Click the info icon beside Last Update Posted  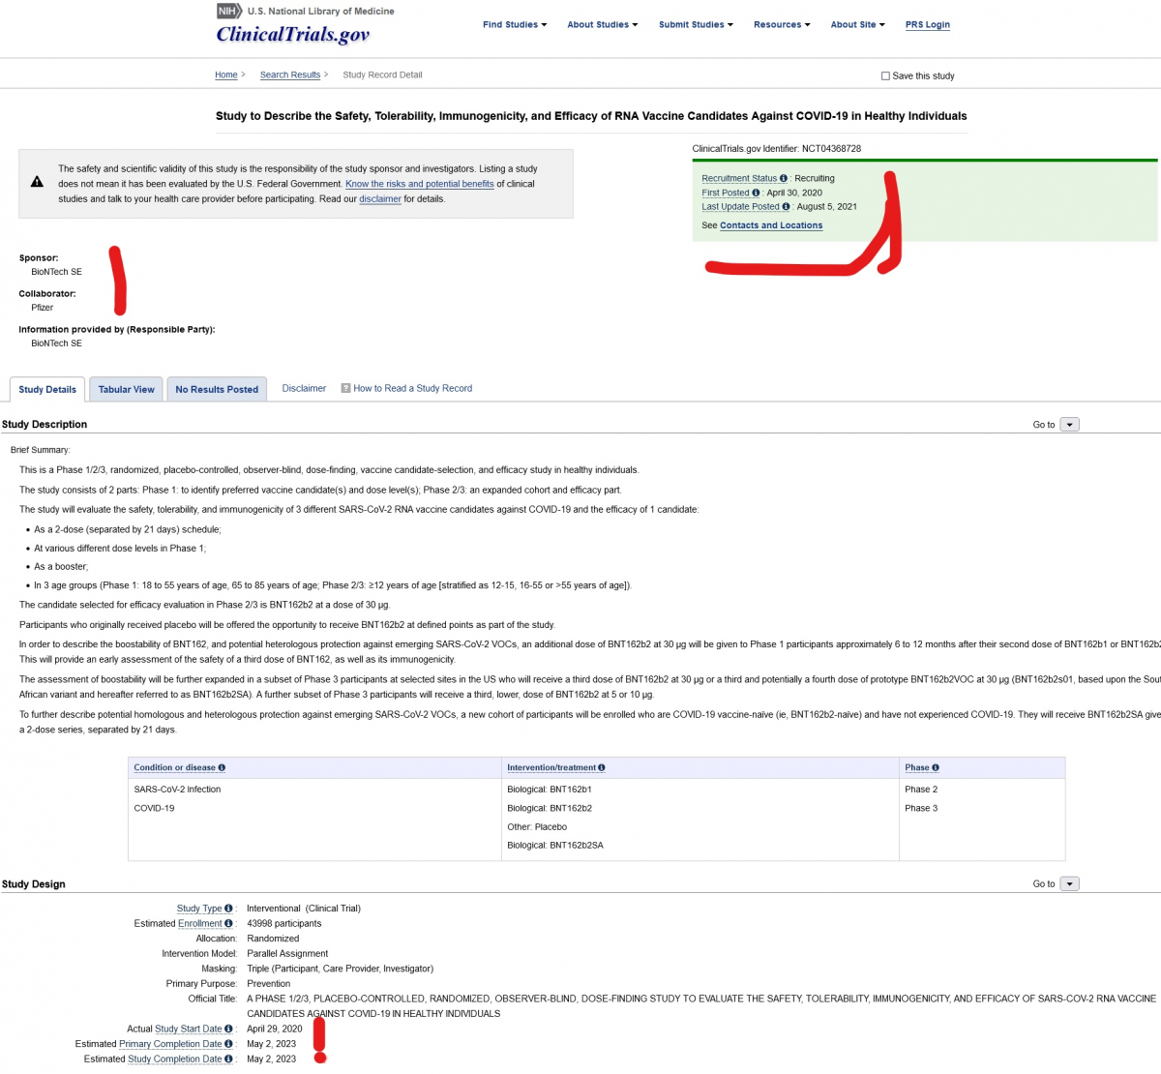click(x=786, y=206)
